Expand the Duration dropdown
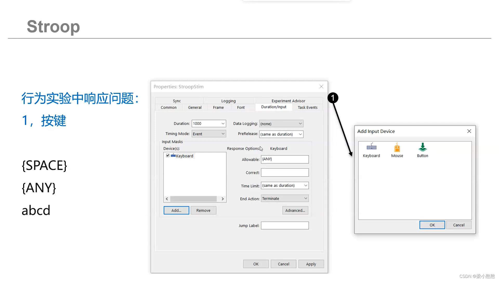Image resolution: width=499 pixels, height=281 pixels. (223, 124)
